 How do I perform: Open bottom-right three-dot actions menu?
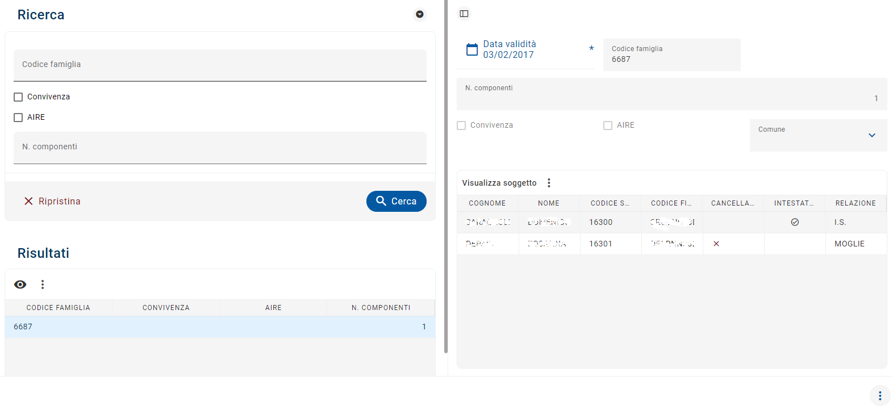click(x=880, y=396)
